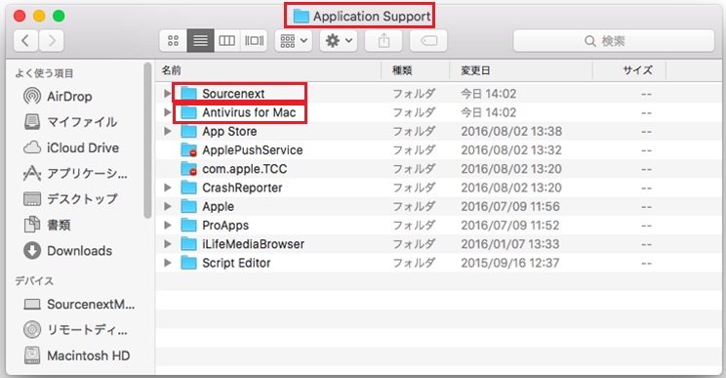Click the 2015/09/16 12:37 date cell
The height and width of the screenshot is (378, 726).
pyautogui.click(x=509, y=263)
